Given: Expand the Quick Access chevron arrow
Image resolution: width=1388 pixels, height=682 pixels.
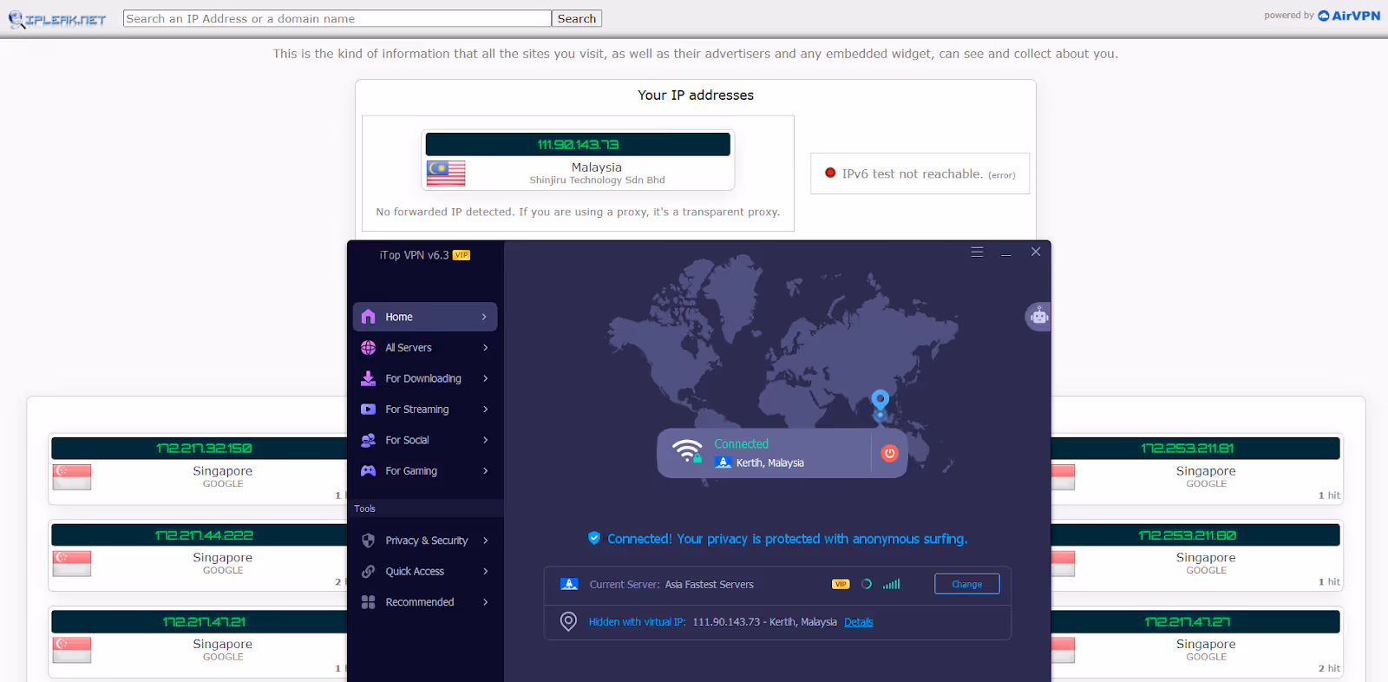Looking at the screenshot, I should click(486, 572).
